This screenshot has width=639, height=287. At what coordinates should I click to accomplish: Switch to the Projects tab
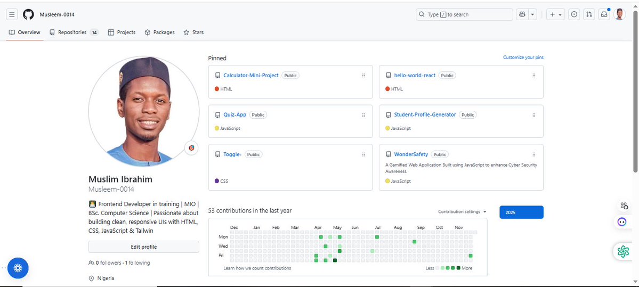click(x=122, y=32)
